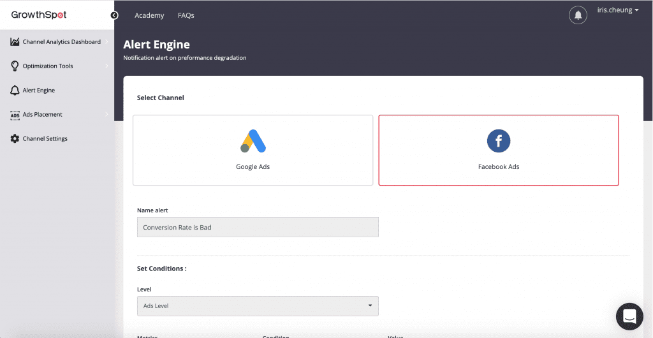
Task: Click the Channel Settings gear icon
Action: (x=15, y=138)
